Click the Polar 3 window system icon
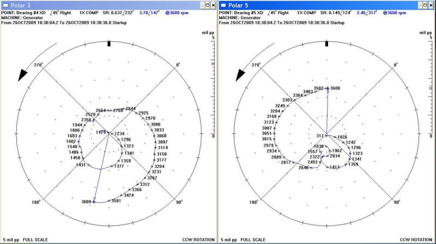The width and height of the screenshot is (436, 244). (5, 4)
